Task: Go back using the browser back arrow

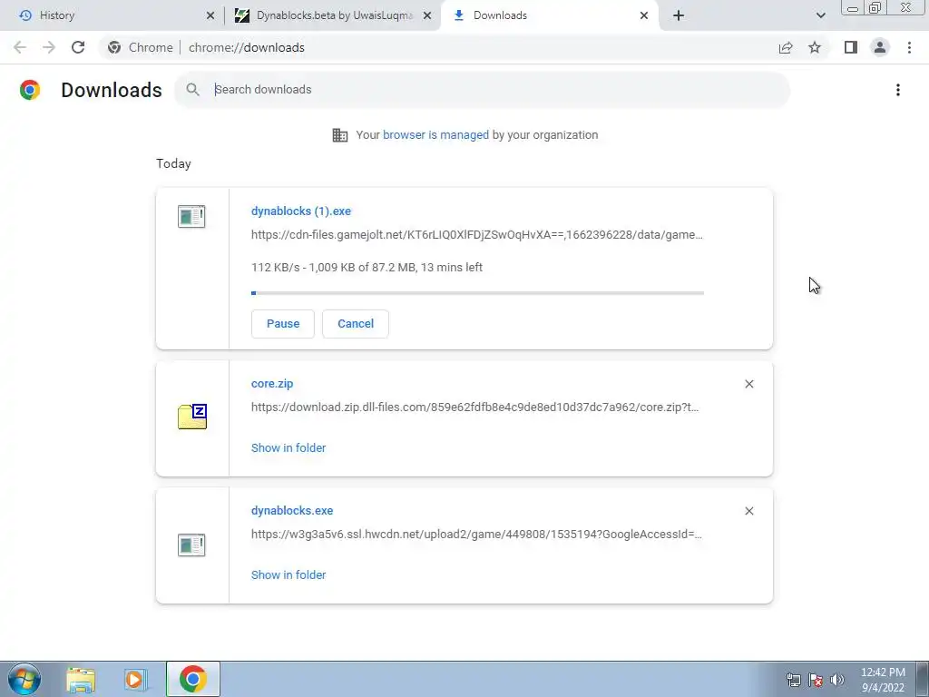Action: 20,47
